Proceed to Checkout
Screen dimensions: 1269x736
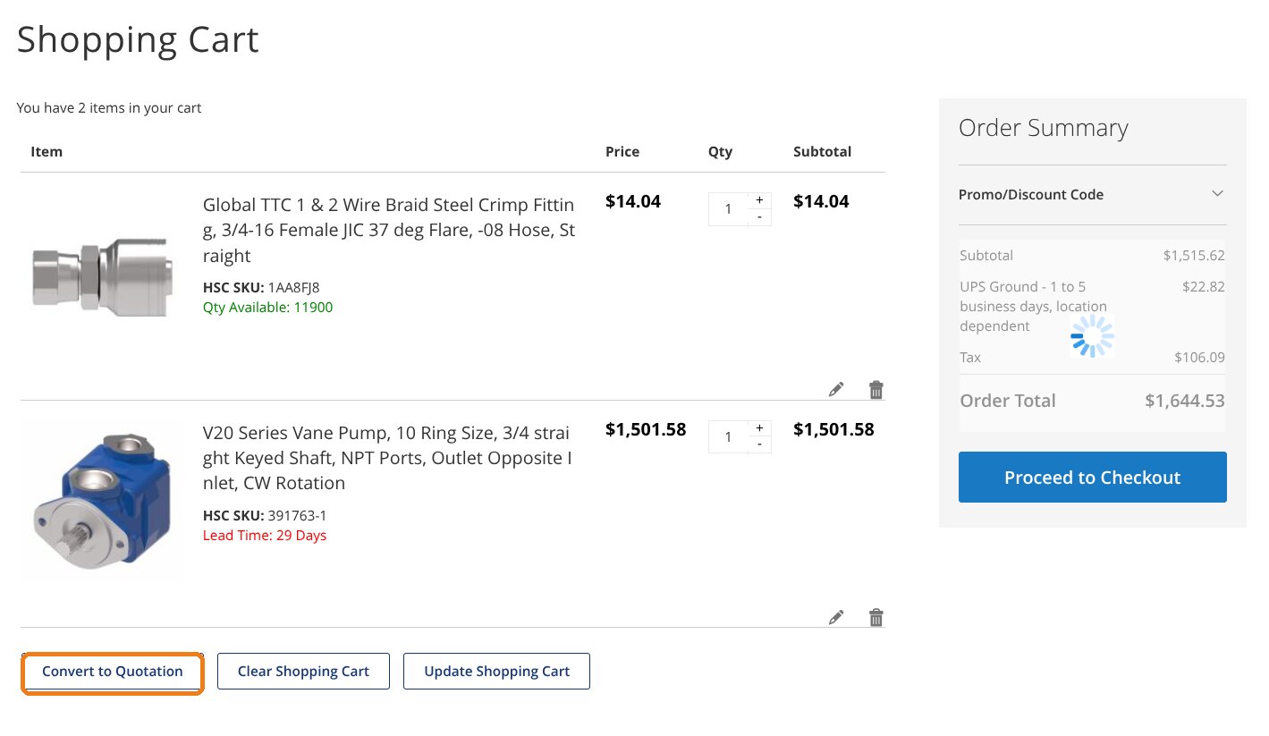(x=1092, y=477)
